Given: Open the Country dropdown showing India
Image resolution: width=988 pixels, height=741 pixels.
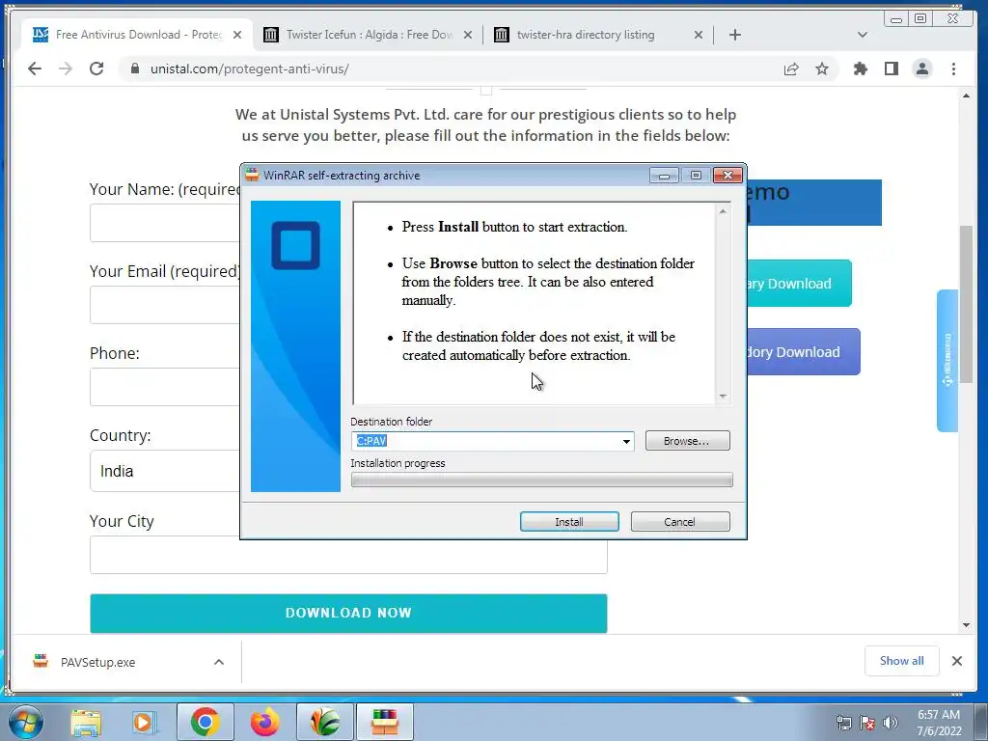Looking at the screenshot, I should (x=165, y=471).
